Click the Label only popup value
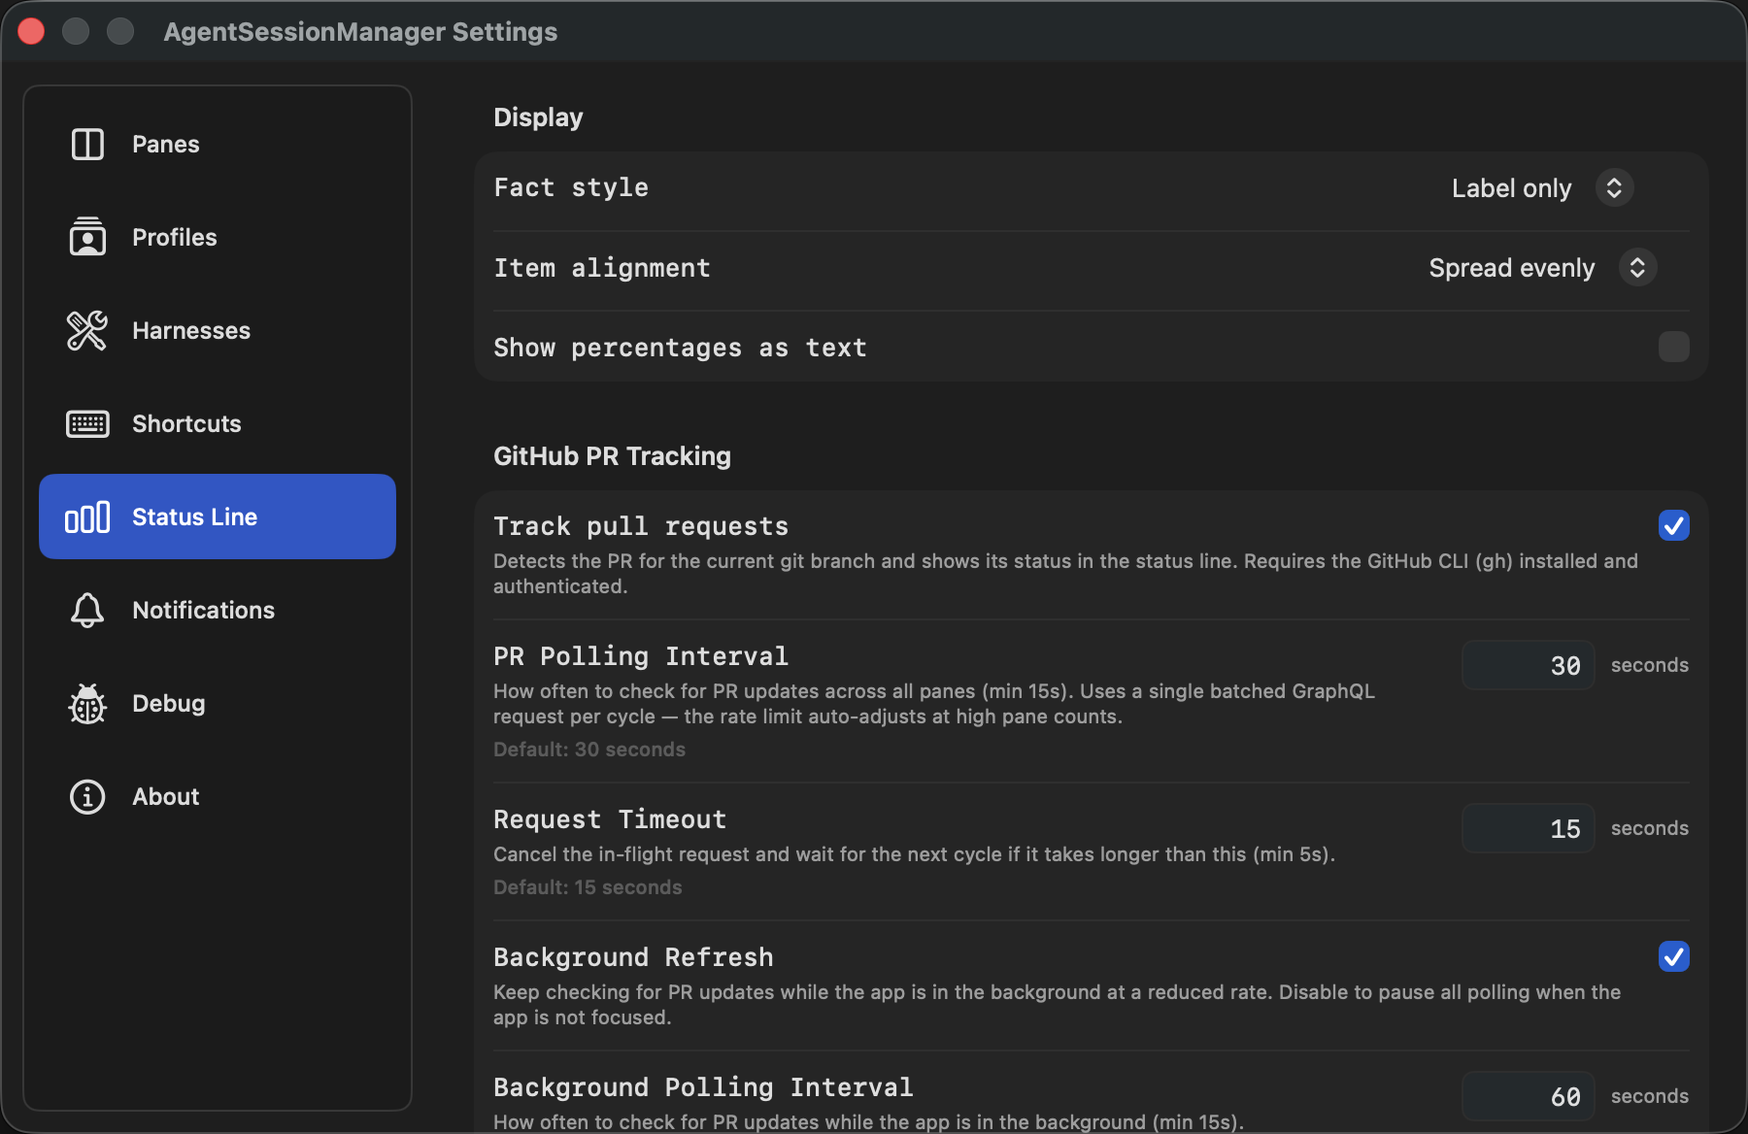The width and height of the screenshot is (1748, 1134). pyautogui.click(x=1511, y=188)
